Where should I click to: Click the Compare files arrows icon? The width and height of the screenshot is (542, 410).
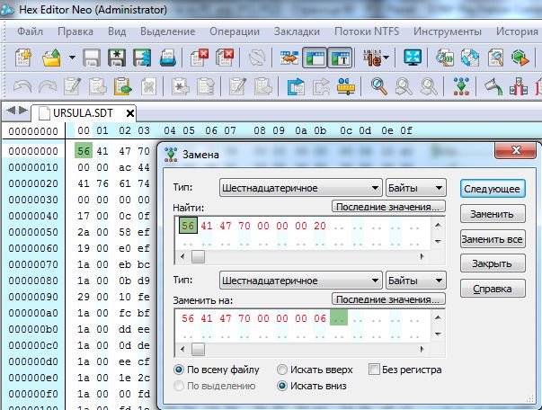289,58
